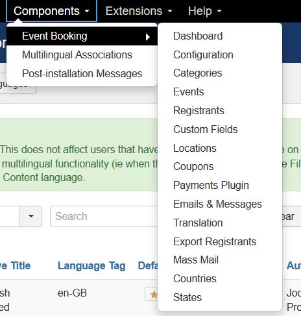Open the filter dropdown arrow beside Search
Screen dimensions: 301x316
tap(30, 216)
